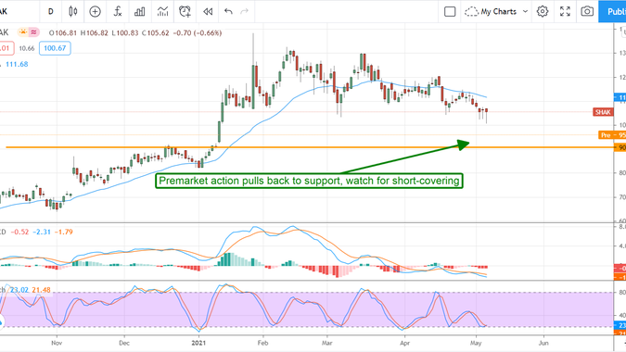626x352 pixels.
Task: Open chart settings gear
Action: pyautogui.click(x=543, y=11)
